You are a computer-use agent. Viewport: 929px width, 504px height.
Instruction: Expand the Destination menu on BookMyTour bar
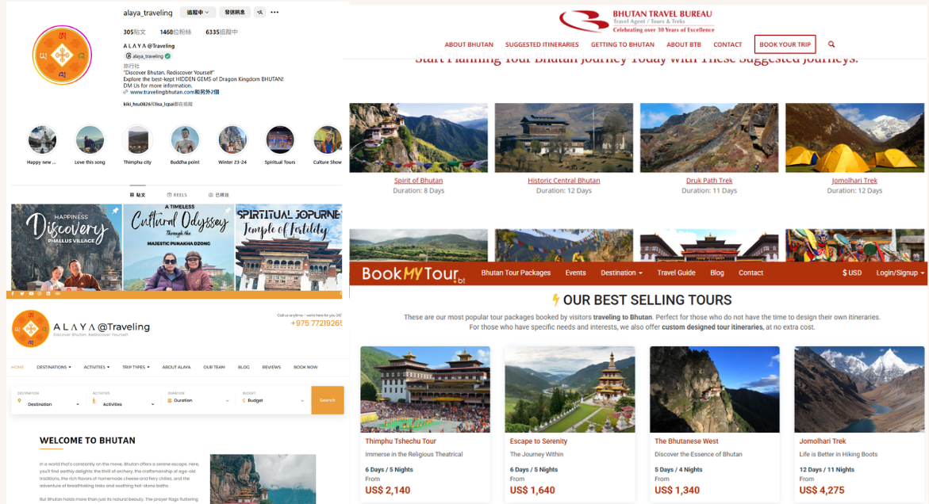(x=621, y=273)
